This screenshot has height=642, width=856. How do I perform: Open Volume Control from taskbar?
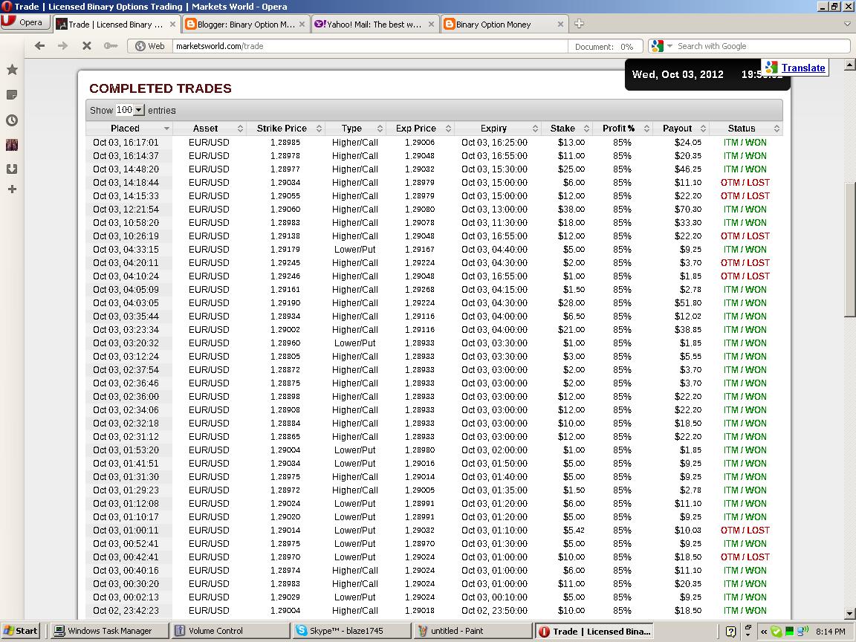230,631
